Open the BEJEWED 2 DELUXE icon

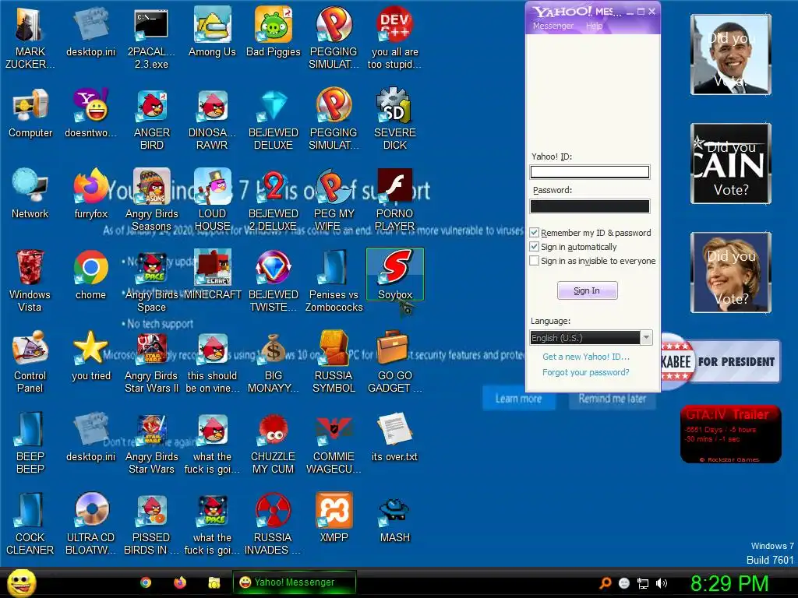(x=274, y=200)
